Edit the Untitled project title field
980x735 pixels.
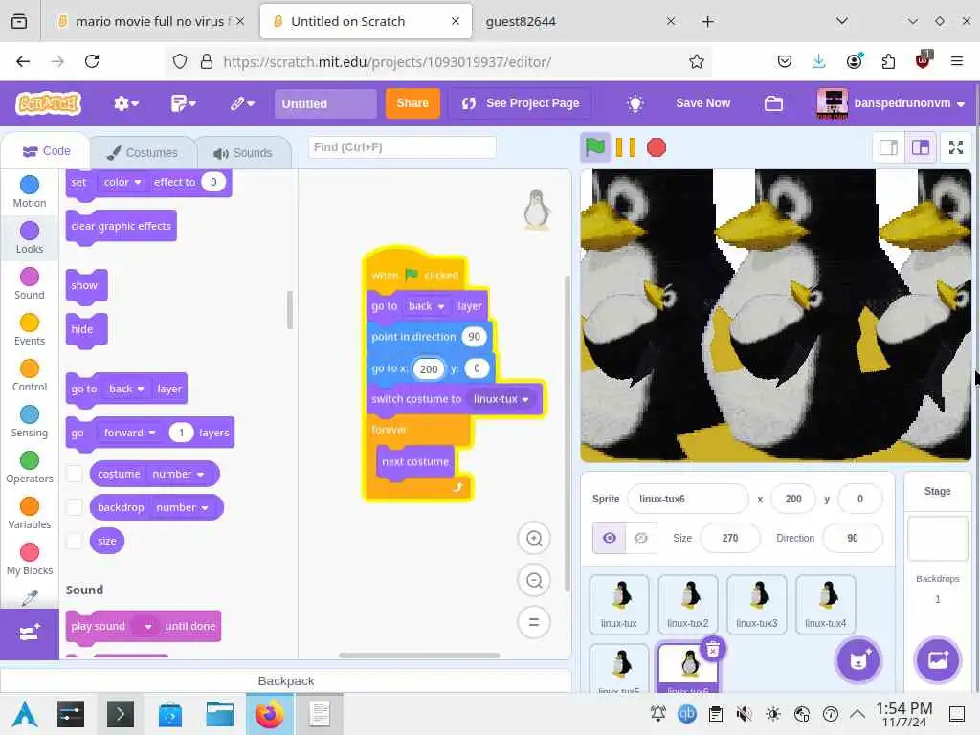point(325,103)
